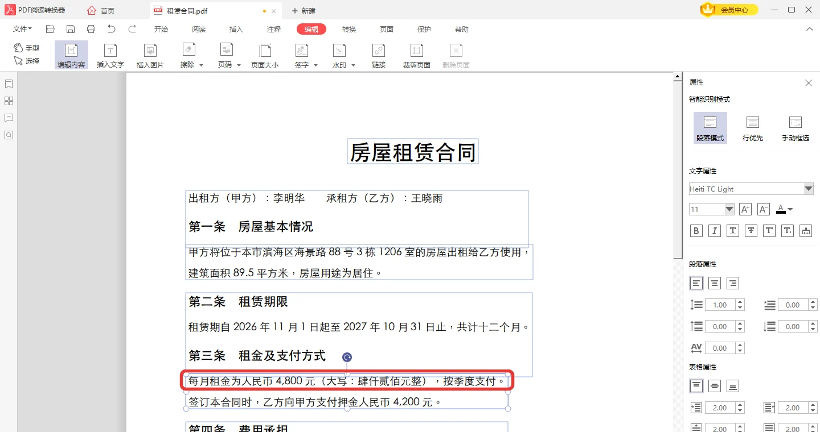Click the 新建 new tab button
Screen dimensions: 820x432
coord(304,11)
